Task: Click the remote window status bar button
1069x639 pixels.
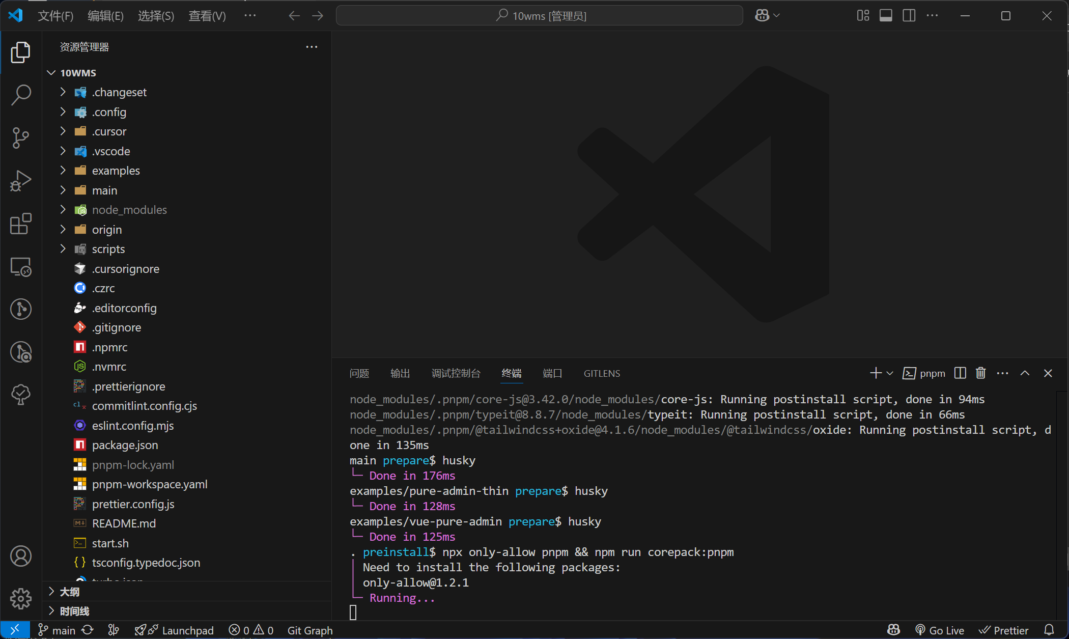Action: (15, 630)
